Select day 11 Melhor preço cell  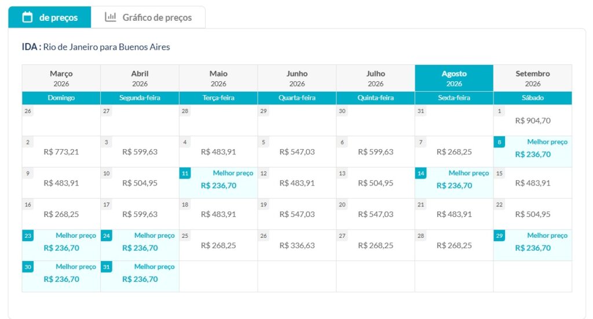pos(218,183)
